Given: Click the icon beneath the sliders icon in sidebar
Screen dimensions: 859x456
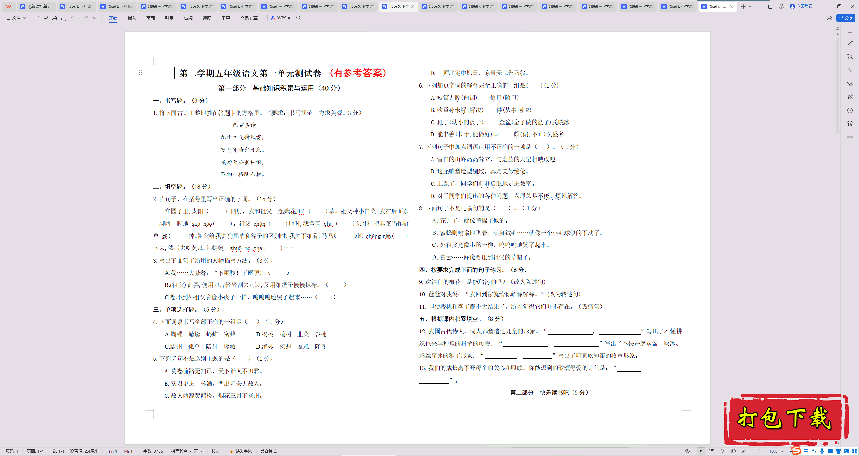Looking at the screenshot, I should coord(850,83).
